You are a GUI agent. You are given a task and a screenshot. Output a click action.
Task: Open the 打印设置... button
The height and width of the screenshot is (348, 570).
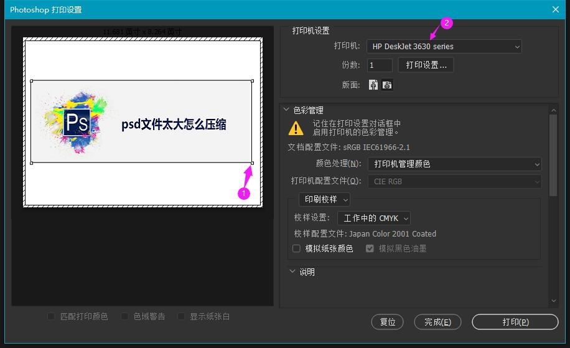[x=426, y=65]
